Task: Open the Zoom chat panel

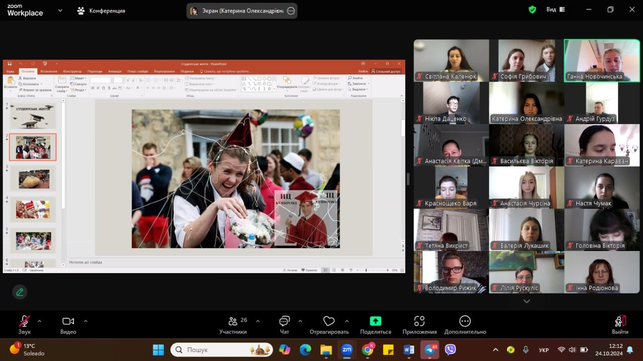Action: pyautogui.click(x=284, y=322)
